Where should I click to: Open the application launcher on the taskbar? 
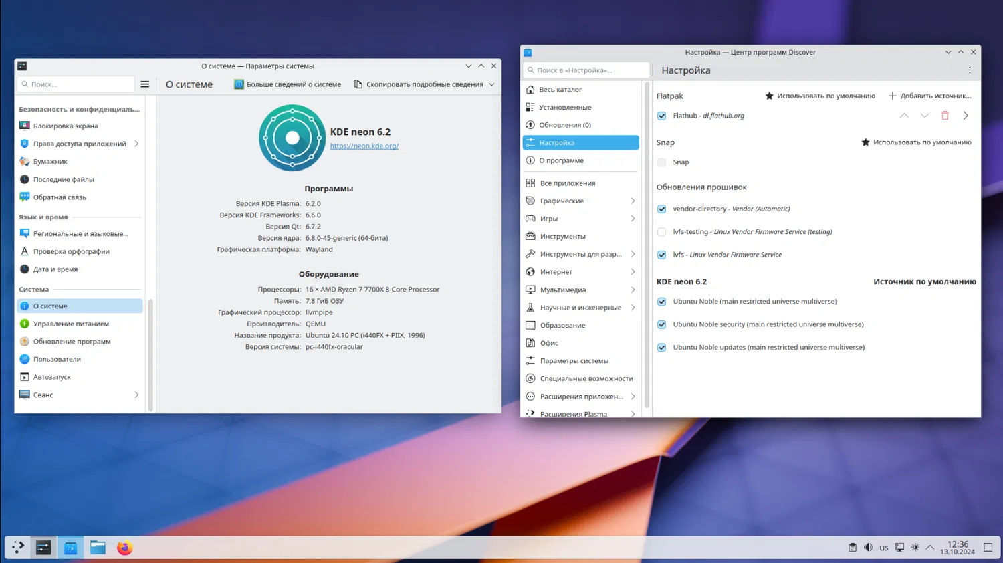[x=18, y=548]
